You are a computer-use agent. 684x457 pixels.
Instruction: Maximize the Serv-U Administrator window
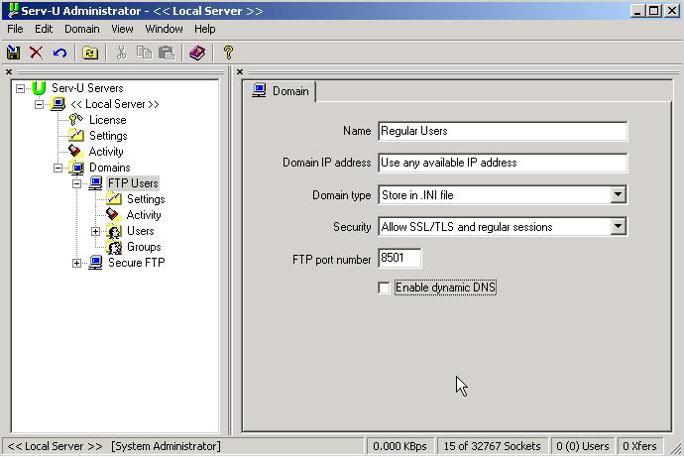coord(654,11)
